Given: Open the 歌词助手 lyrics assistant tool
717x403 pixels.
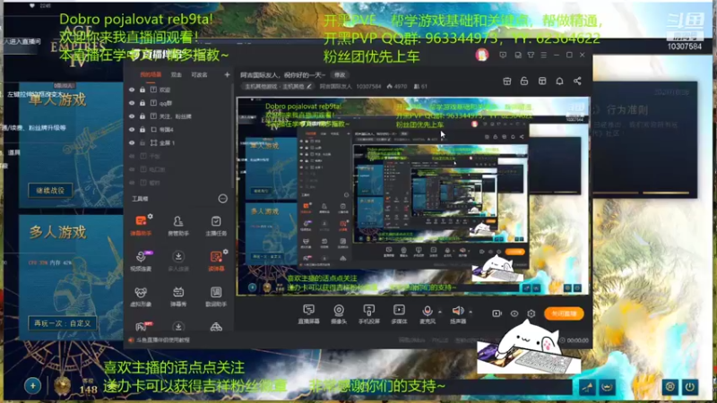Looking at the screenshot, I should [216, 296].
